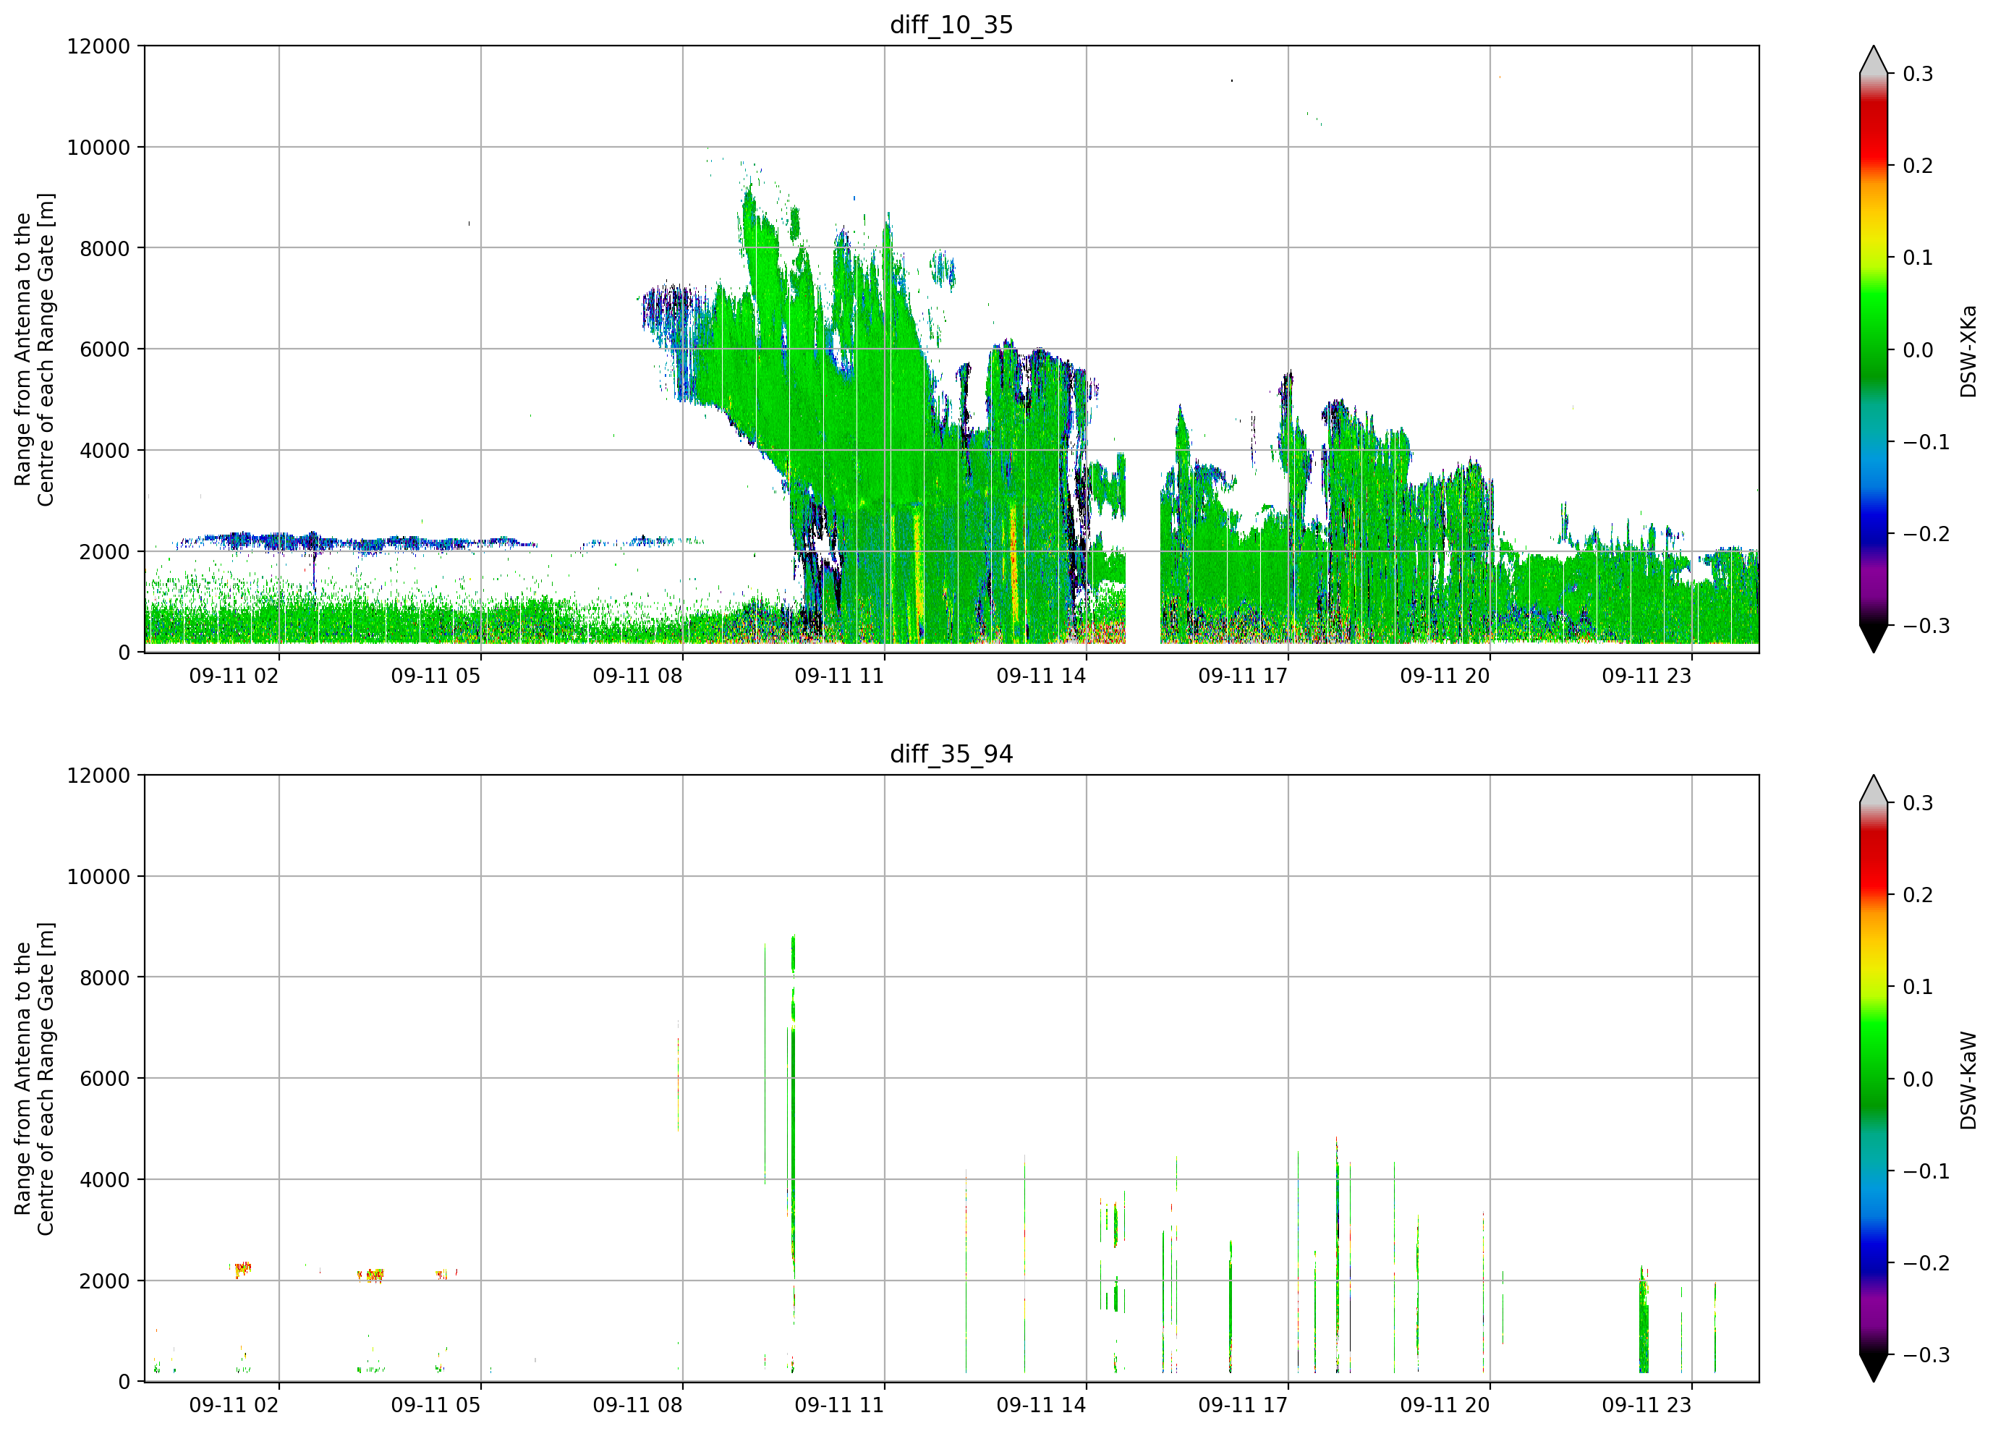Select the −0.1 tick on DSW-KaW colorbar
The height and width of the screenshot is (1431, 1993).
[x=1926, y=1172]
